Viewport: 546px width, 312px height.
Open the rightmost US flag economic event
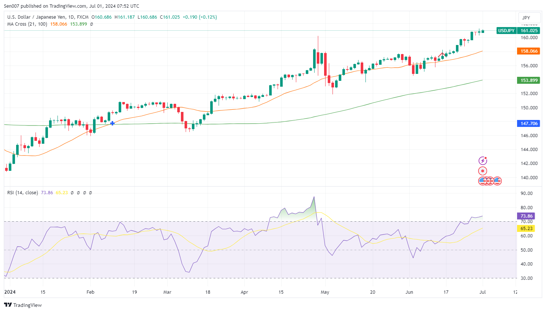497,181
